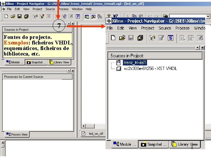Open Source menu in background window
Screen dimensions: 211x158
click(x=50, y=9)
